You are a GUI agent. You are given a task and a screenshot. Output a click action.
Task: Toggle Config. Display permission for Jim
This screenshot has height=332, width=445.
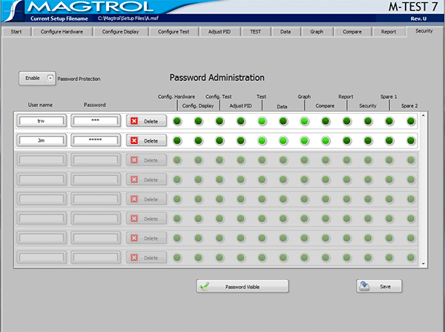pyautogui.click(x=198, y=140)
